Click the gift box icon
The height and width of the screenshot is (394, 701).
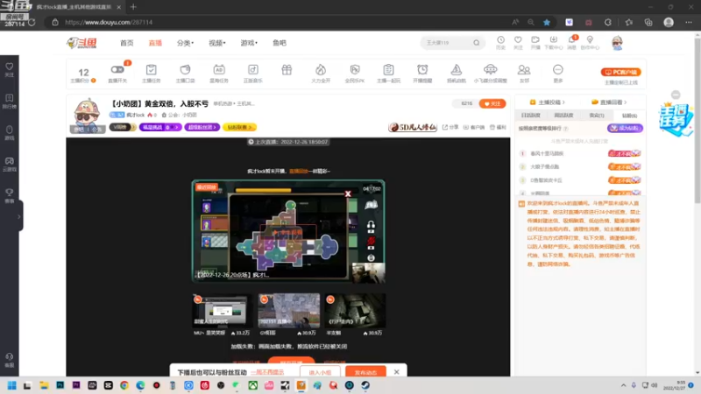pos(287,70)
